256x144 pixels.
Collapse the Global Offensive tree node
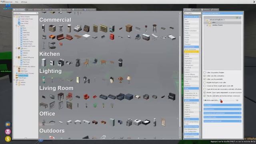[16, 58]
